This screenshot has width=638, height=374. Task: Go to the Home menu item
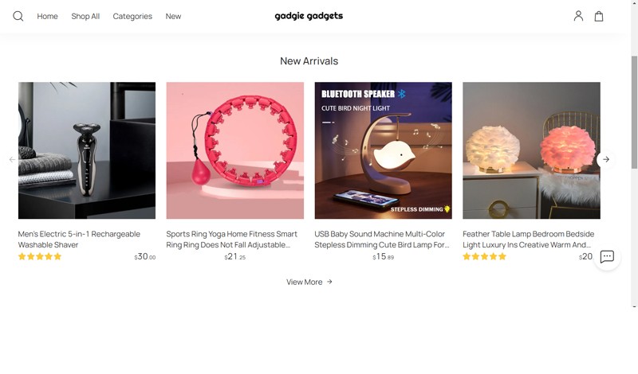(x=47, y=16)
